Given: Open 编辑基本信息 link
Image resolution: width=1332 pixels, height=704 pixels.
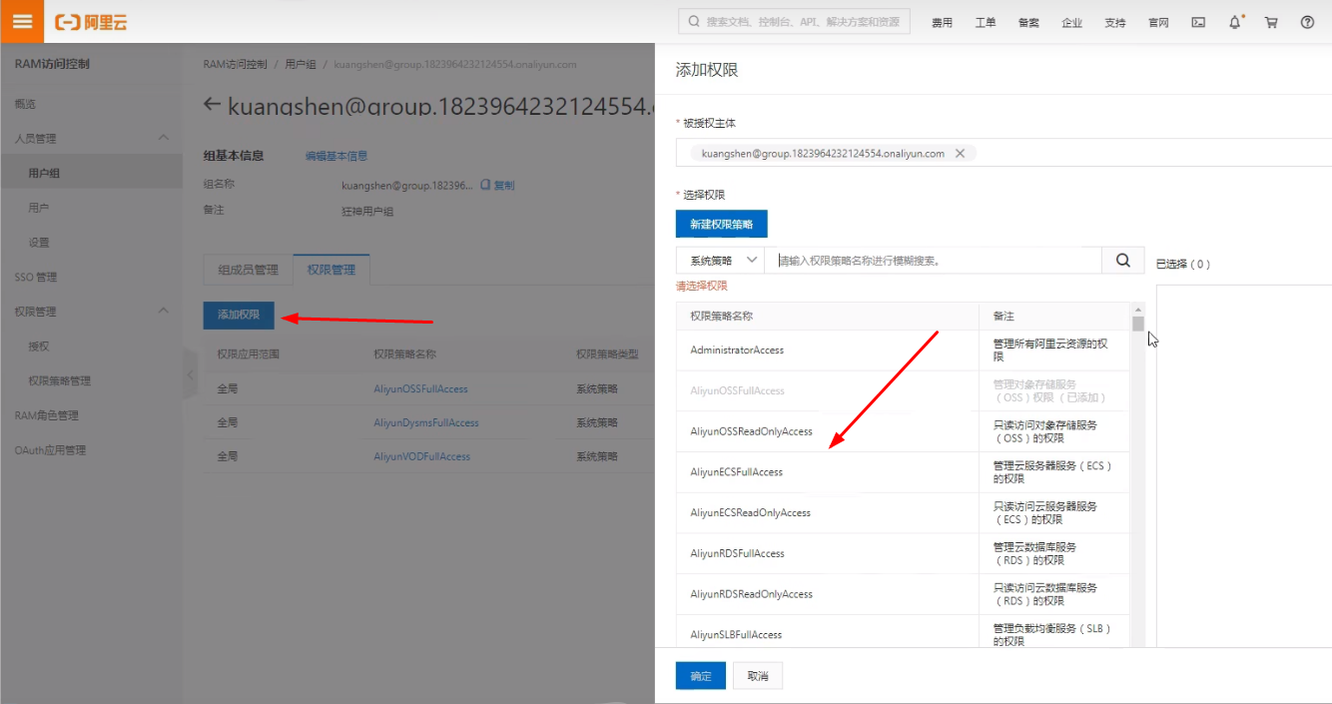Looking at the screenshot, I should coord(336,156).
